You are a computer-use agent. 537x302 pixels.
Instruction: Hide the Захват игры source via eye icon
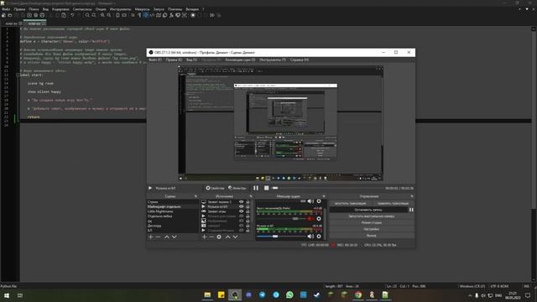coord(241,211)
